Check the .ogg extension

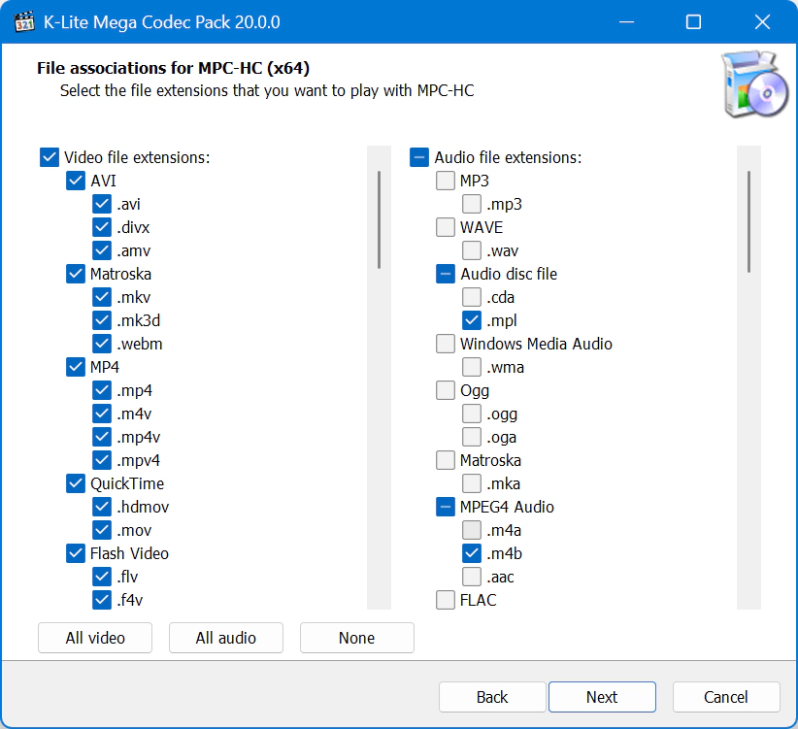coord(472,414)
